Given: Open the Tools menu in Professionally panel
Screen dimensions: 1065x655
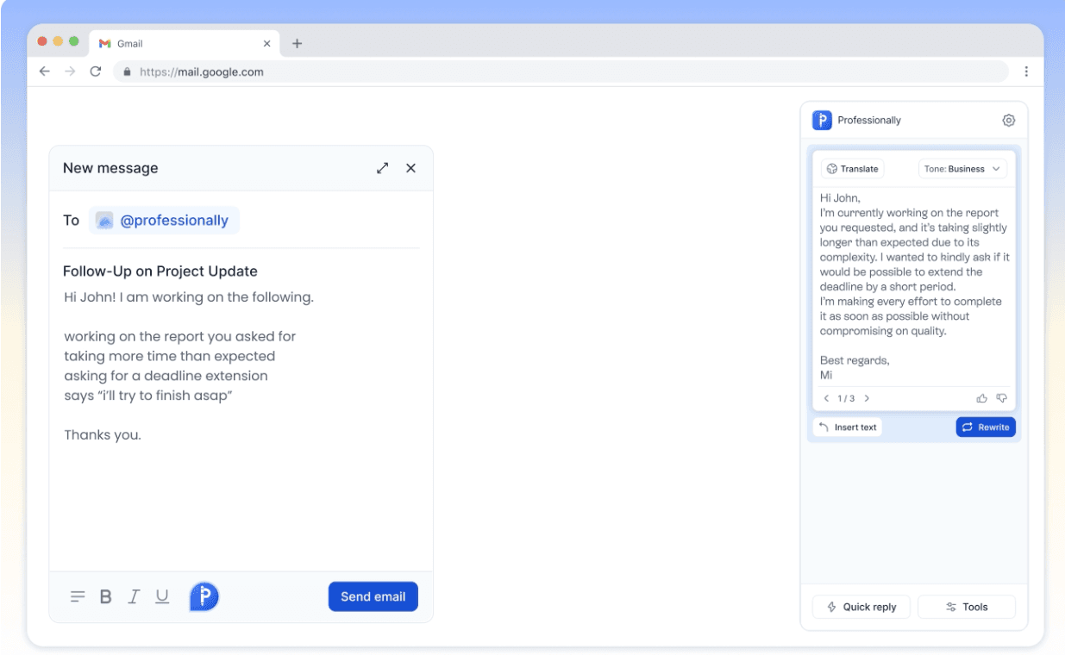Looking at the screenshot, I should pyautogui.click(x=967, y=607).
